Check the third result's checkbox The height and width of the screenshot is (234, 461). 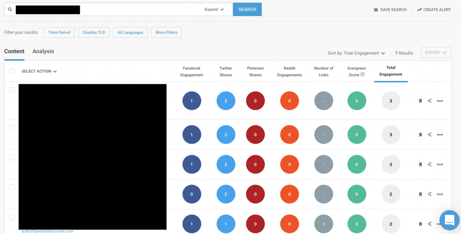coord(12,157)
